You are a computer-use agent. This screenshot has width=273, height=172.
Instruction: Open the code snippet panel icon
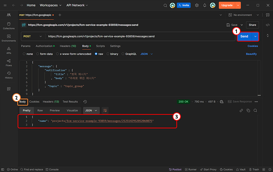pyautogui.click(x=268, y=25)
